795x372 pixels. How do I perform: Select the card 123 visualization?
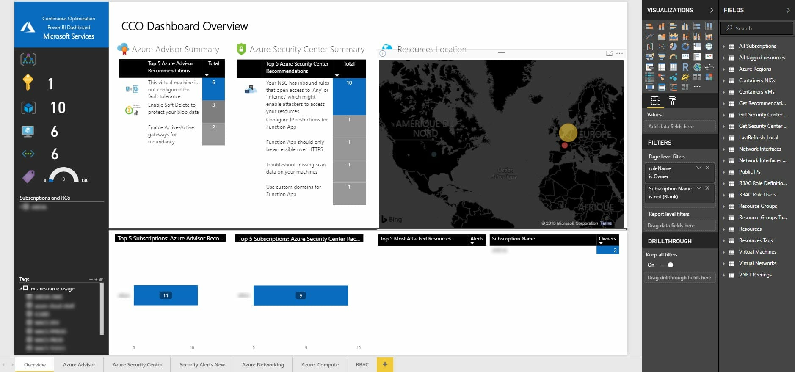coord(685,57)
